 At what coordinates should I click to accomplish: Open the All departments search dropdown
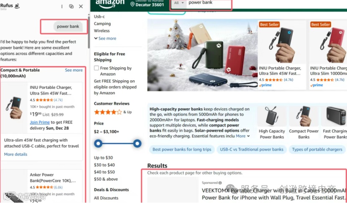(179, 3)
